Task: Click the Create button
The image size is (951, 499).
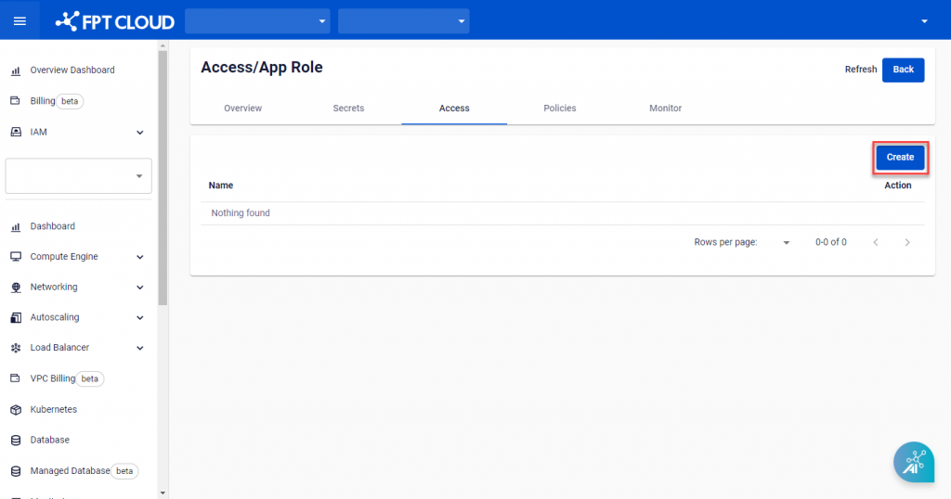Action: [x=900, y=158]
